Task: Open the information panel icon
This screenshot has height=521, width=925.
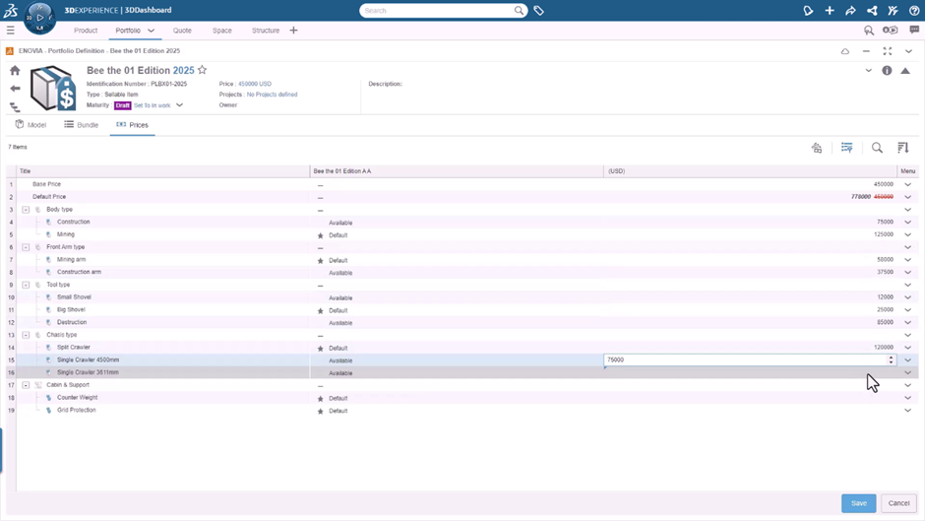Action: 887,71
